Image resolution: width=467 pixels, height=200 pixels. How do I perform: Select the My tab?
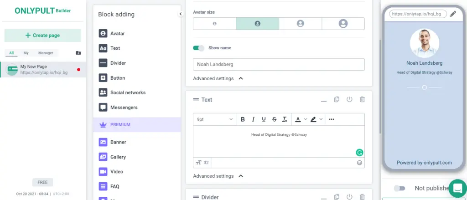pos(26,53)
